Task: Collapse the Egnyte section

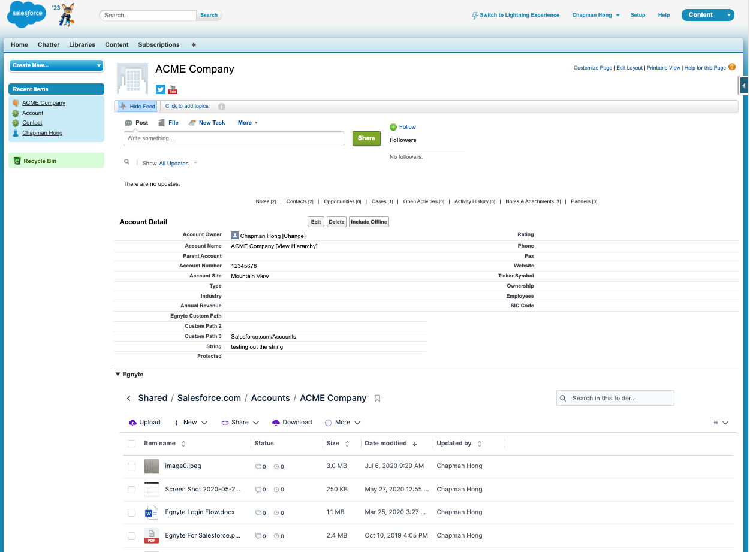Action: [x=118, y=375]
